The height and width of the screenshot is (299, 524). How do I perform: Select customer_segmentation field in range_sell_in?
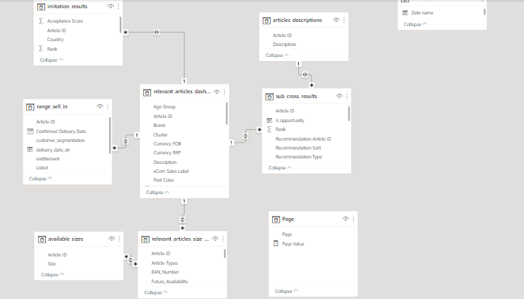tap(60, 141)
